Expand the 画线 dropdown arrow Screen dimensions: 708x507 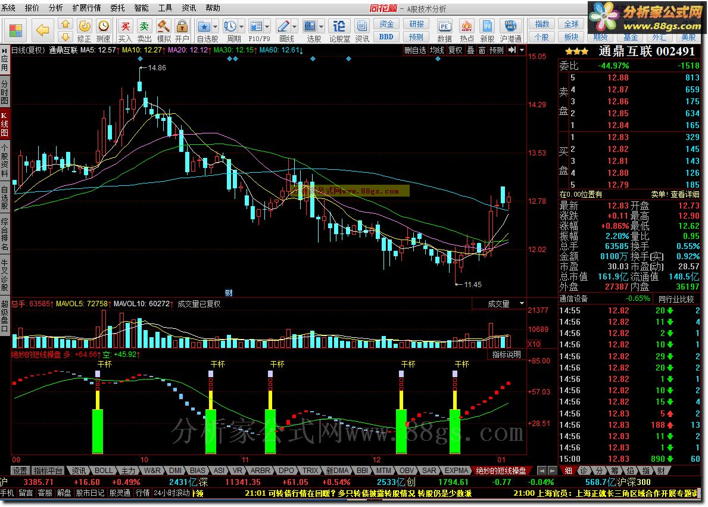click(294, 26)
